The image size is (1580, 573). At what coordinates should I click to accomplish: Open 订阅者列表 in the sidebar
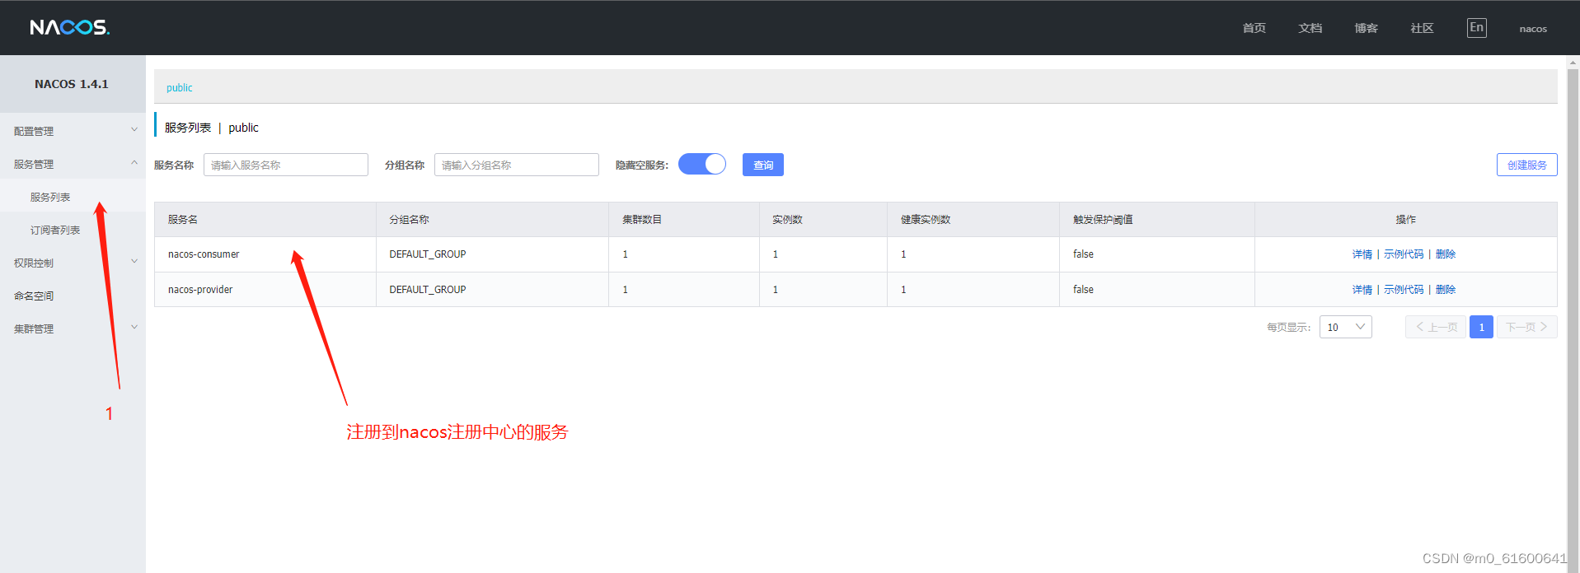coord(55,230)
